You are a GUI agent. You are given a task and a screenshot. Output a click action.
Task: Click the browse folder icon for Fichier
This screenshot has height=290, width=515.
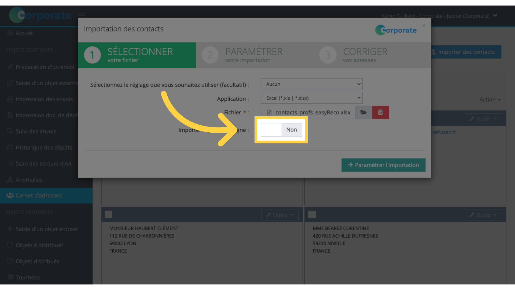(x=363, y=112)
